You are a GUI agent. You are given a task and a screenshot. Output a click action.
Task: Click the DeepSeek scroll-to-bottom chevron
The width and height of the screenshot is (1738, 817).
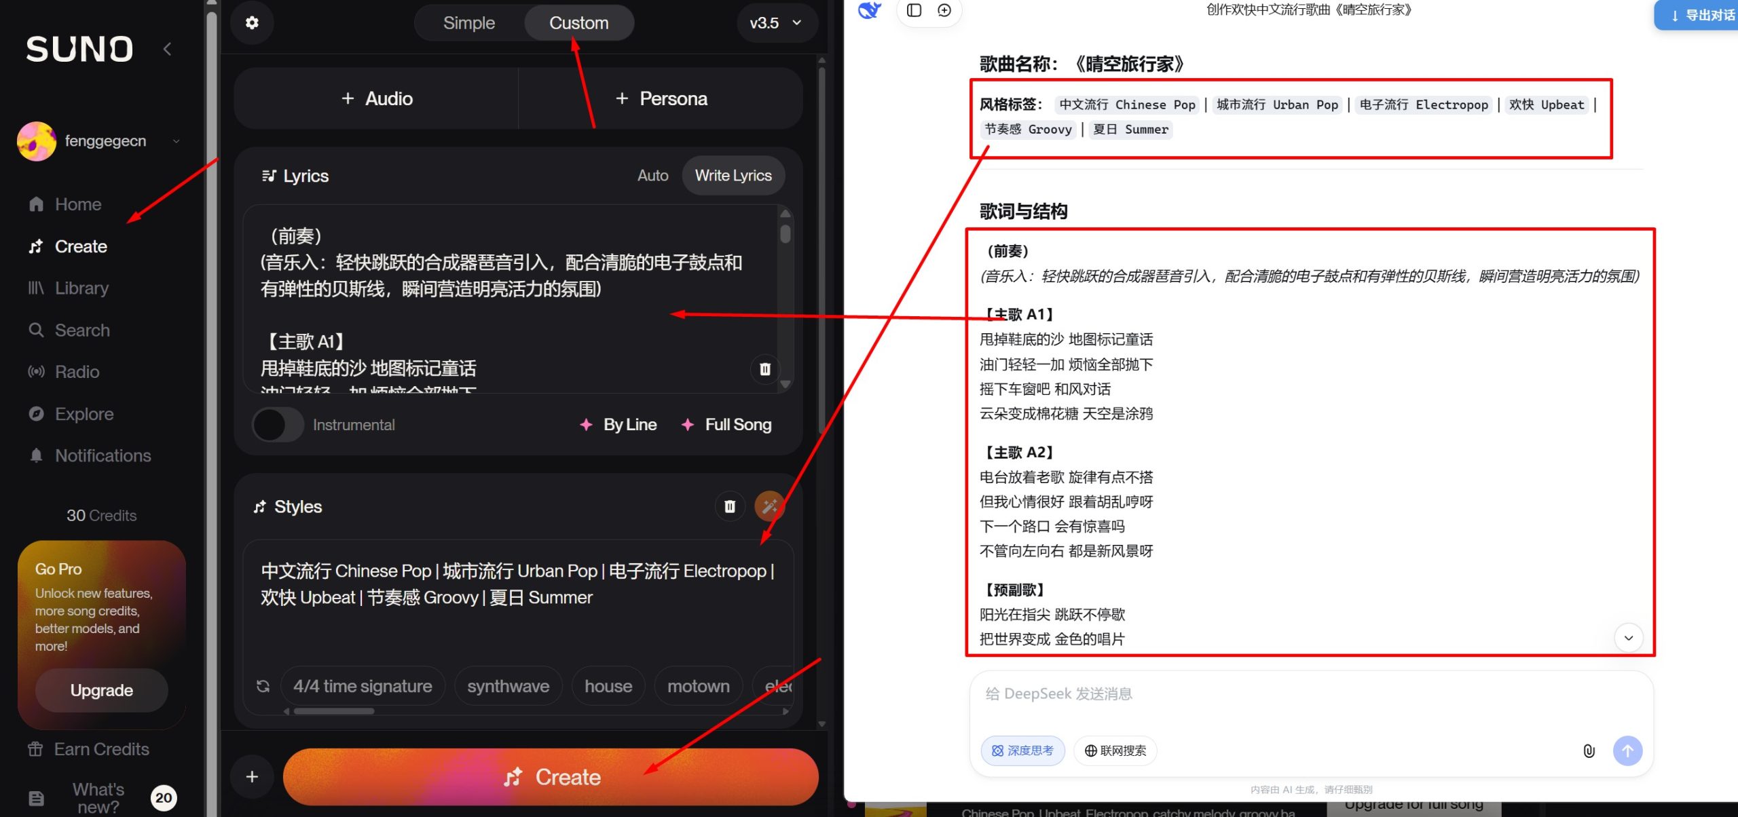tap(1628, 638)
